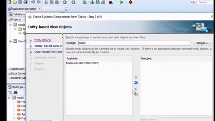The width and height of the screenshot is (215, 121).
Task: Open the dropdown next to Run icon
Action: [126, 2]
